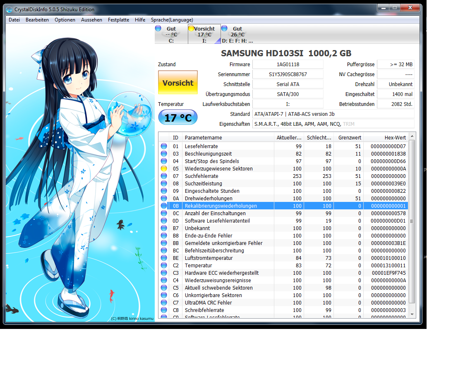Screen dimensions: 470x367
Task: Click the Grenzwert column header
Action: point(349,137)
